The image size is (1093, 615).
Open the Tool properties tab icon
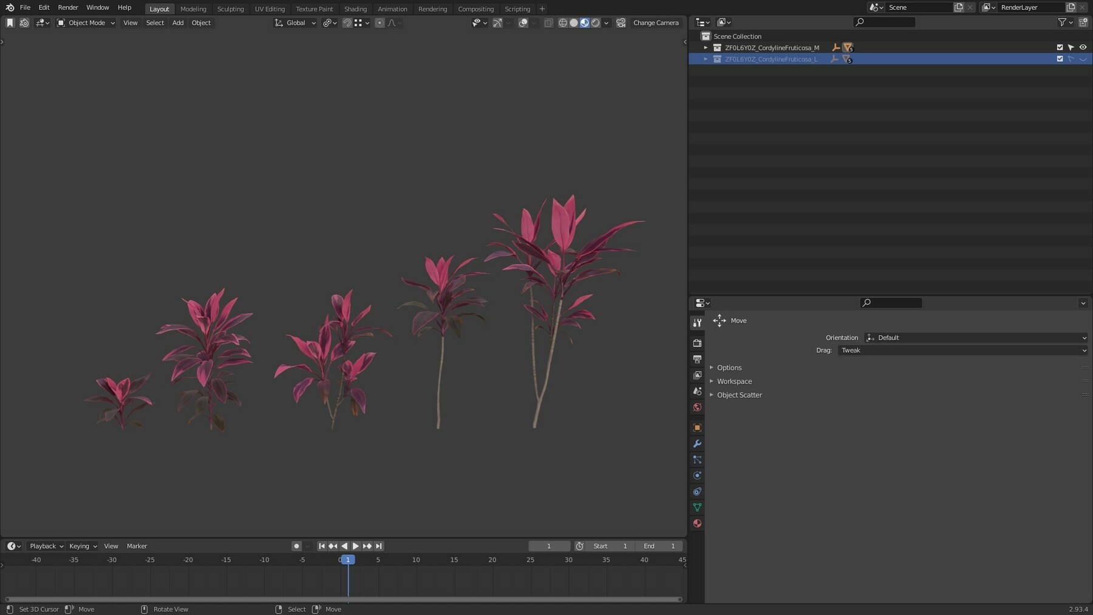pos(697,322)
